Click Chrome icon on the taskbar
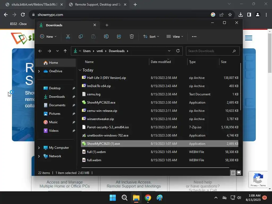 coord(148,198)
